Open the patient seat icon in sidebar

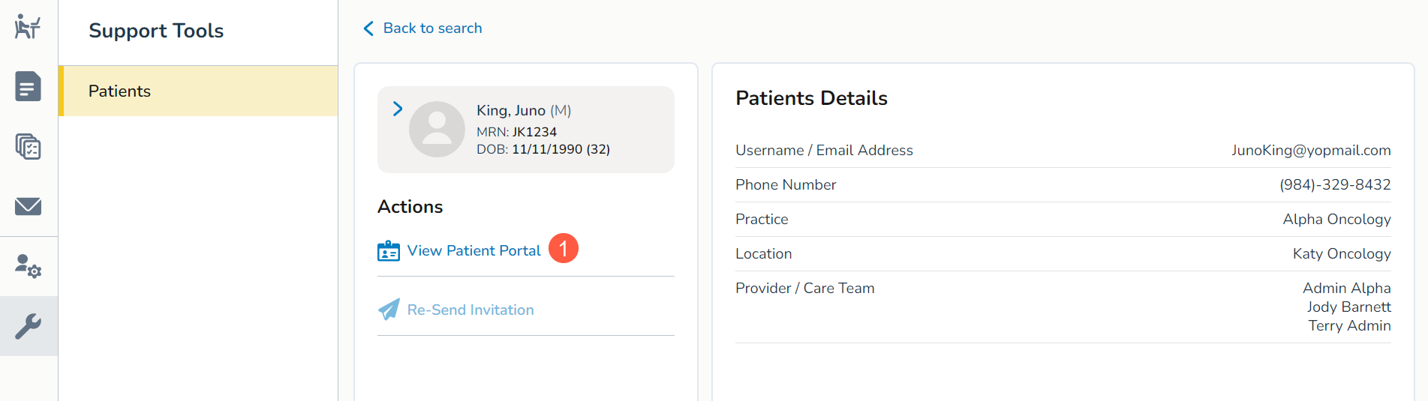click(x=28, y=27)
